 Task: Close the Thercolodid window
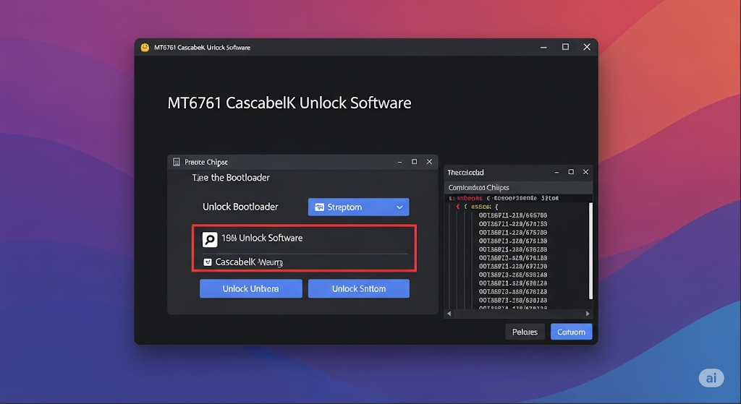[585, 172]
